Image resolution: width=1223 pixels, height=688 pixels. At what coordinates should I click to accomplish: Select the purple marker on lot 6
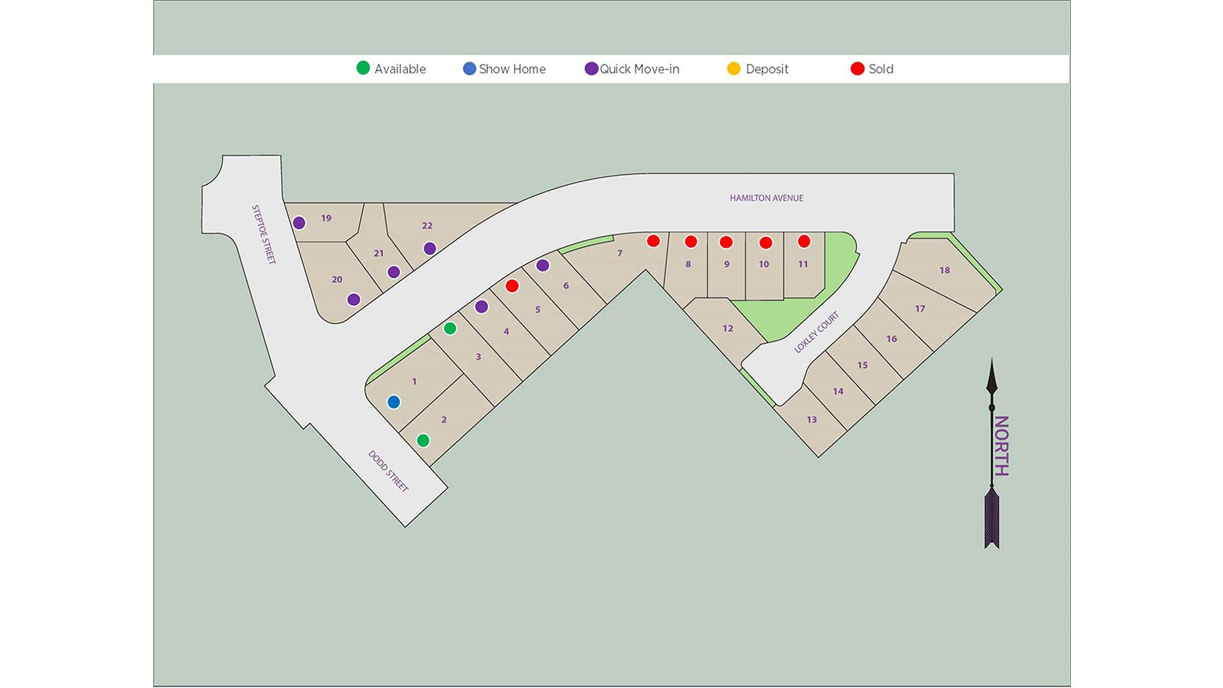(x=543, y=265)
